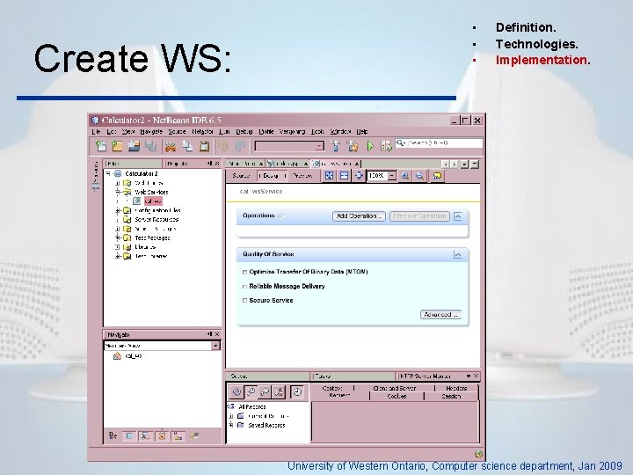The height and width of the screenshot is (475, 633).
Task: Select the Test Packages tree node
Action: [152, 237]
